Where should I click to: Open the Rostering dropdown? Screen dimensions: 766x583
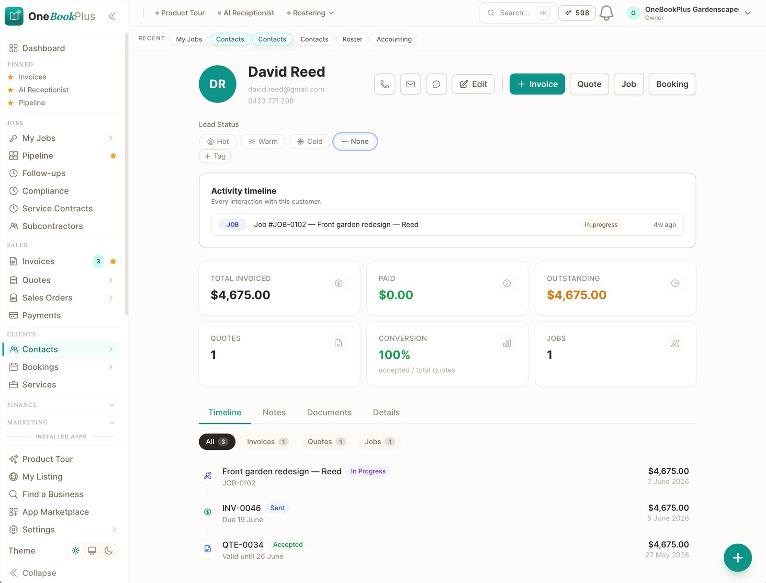coord(311,13)
